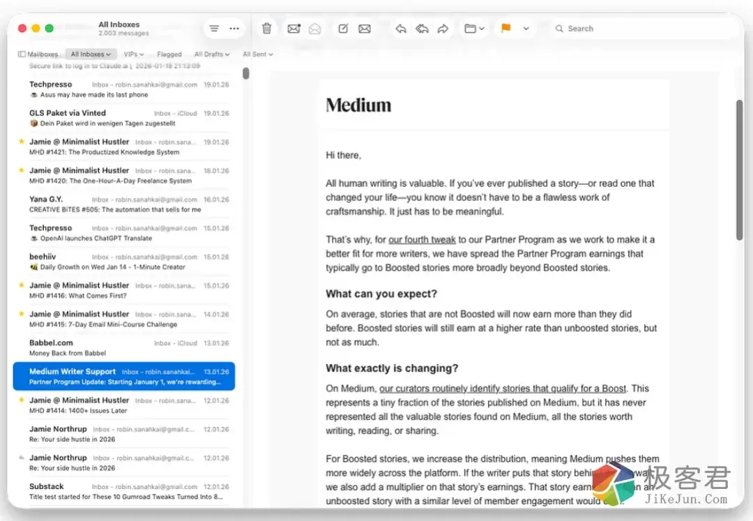Compose a new message
The width and height of the screenshot is (753, 521).
click(x=342, y=28)
